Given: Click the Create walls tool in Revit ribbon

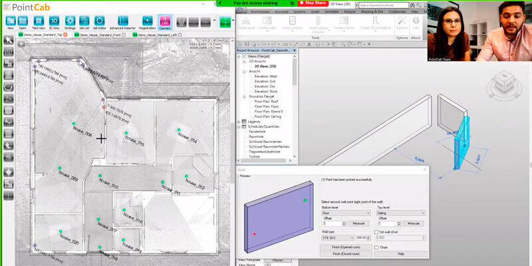Looking at the screenshot, I should (267, 23).
